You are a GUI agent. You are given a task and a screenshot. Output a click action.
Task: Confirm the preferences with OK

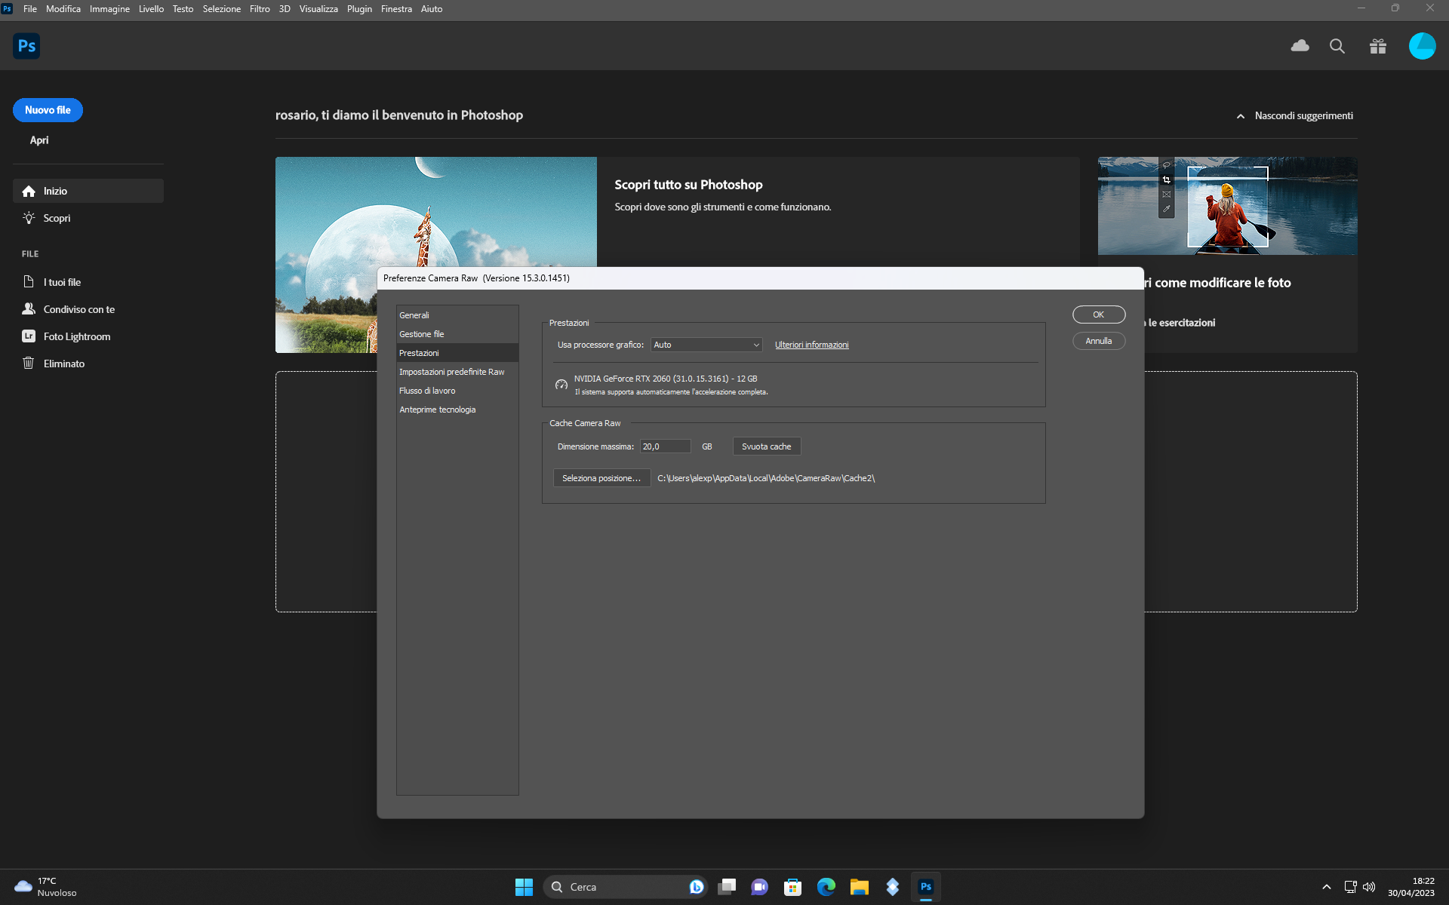(1098, 314)
